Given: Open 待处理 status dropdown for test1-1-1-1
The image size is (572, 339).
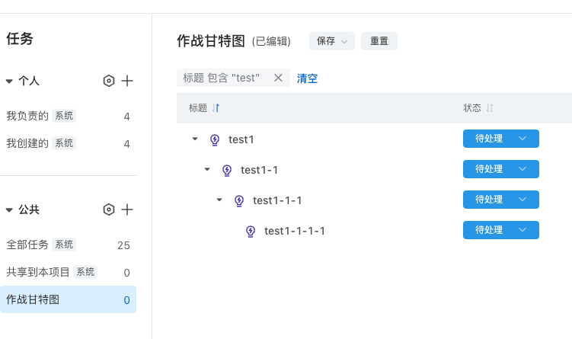Looking at the screenshot, I should (501, 230).
